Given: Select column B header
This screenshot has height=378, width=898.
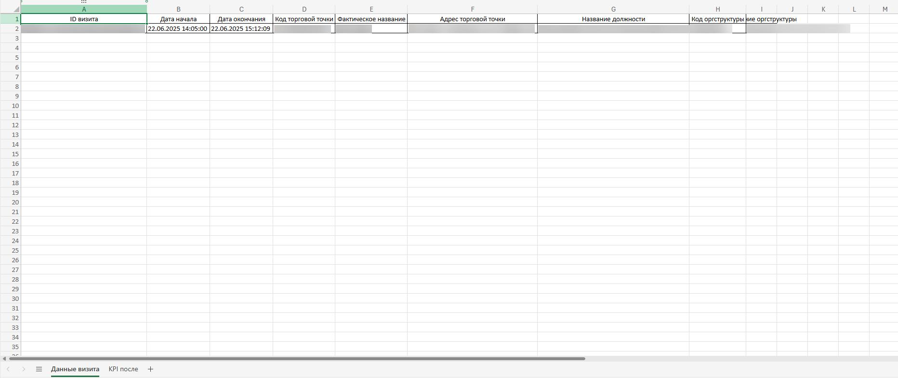Looking at the screenshot, I should pyautogui.click(x=178, y=9).
